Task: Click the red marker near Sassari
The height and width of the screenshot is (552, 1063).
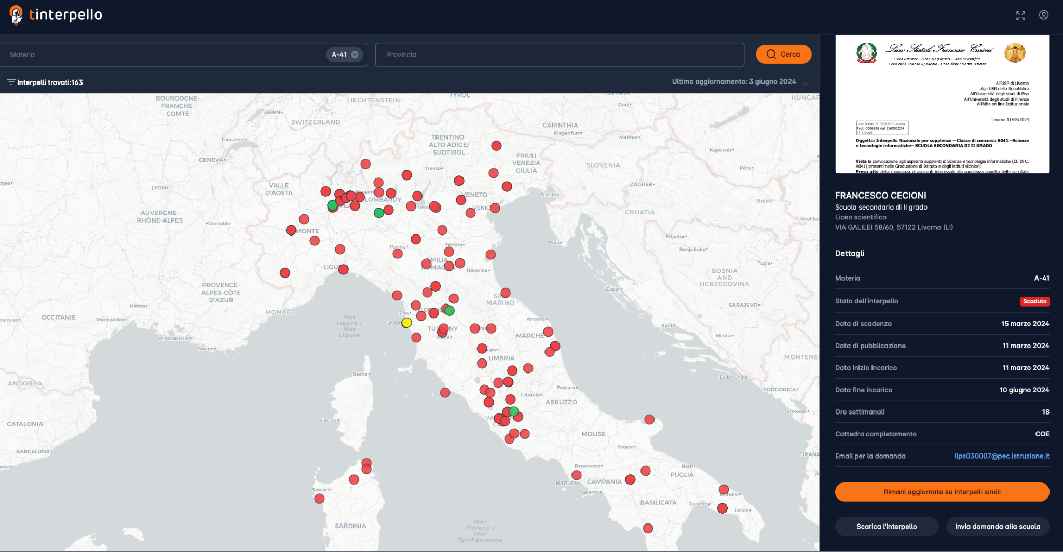Action: pos(319,499)
